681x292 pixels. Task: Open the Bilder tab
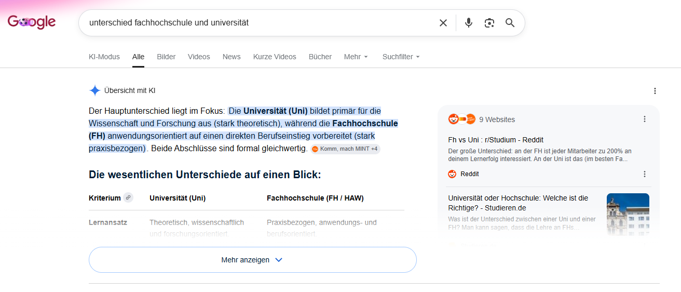(x=166, y=57)
